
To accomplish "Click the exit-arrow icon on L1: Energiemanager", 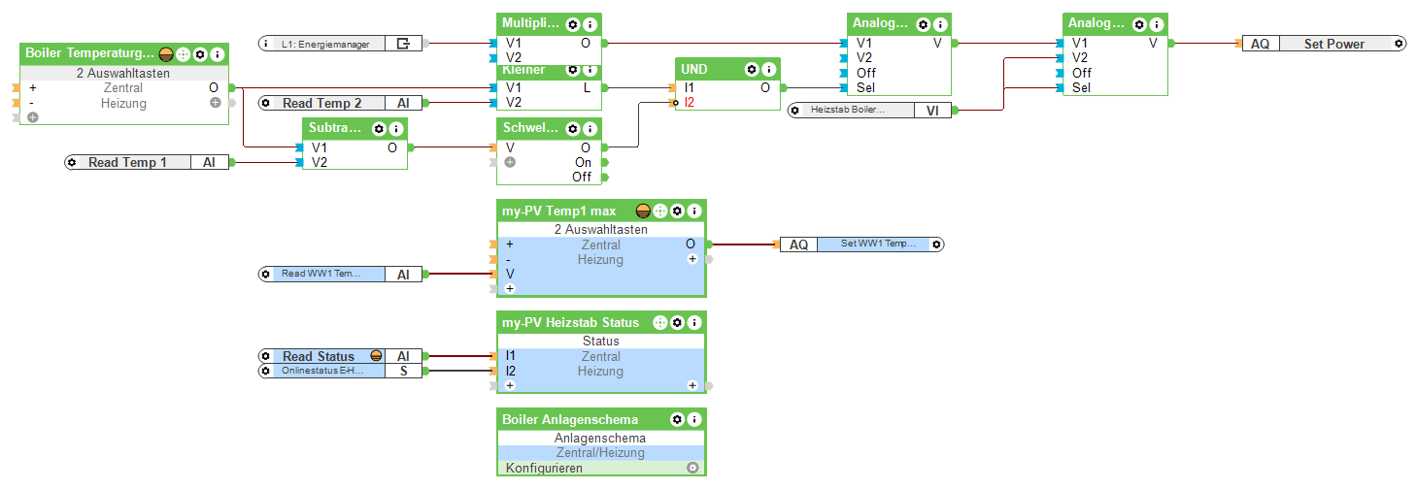I will pyautogui.click(x=404, y=44).
